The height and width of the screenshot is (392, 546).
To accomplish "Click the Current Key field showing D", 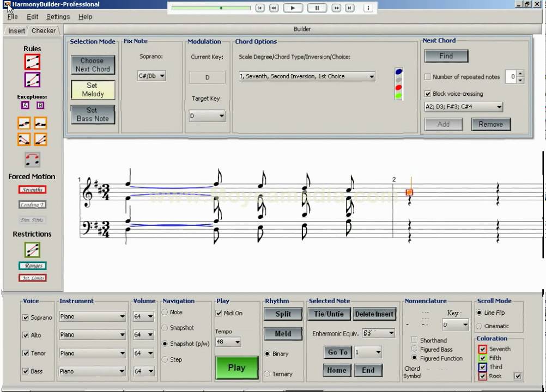I will (207, 77).
